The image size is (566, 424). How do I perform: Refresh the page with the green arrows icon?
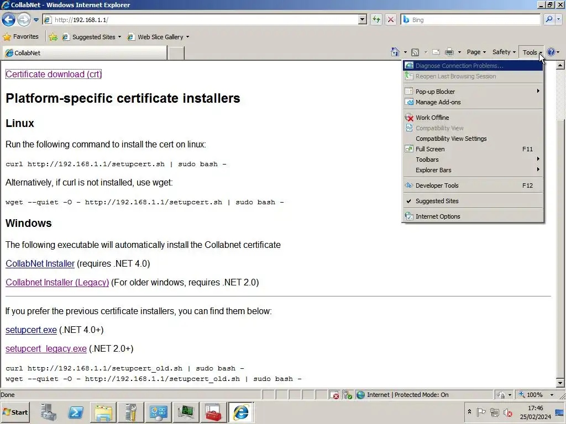click(x=376, y=19)
